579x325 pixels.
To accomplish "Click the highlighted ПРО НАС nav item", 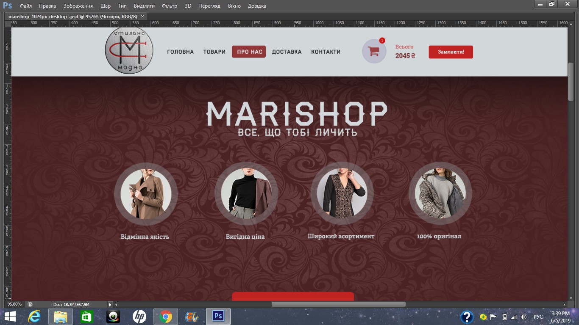I will pos(249,52).
